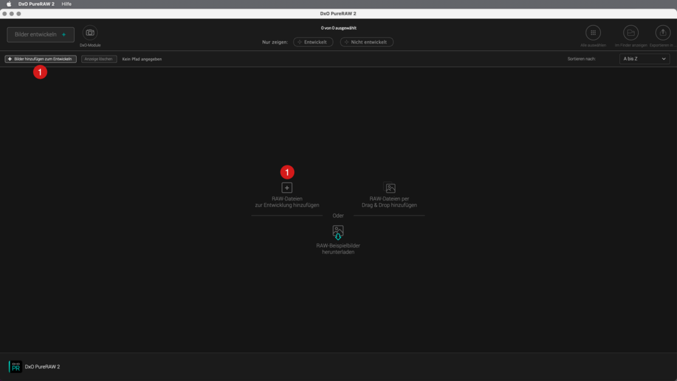This screenshot has height=381, width=677.
Task: Open DxO-Module camera icon
Action: pos(90,33)
